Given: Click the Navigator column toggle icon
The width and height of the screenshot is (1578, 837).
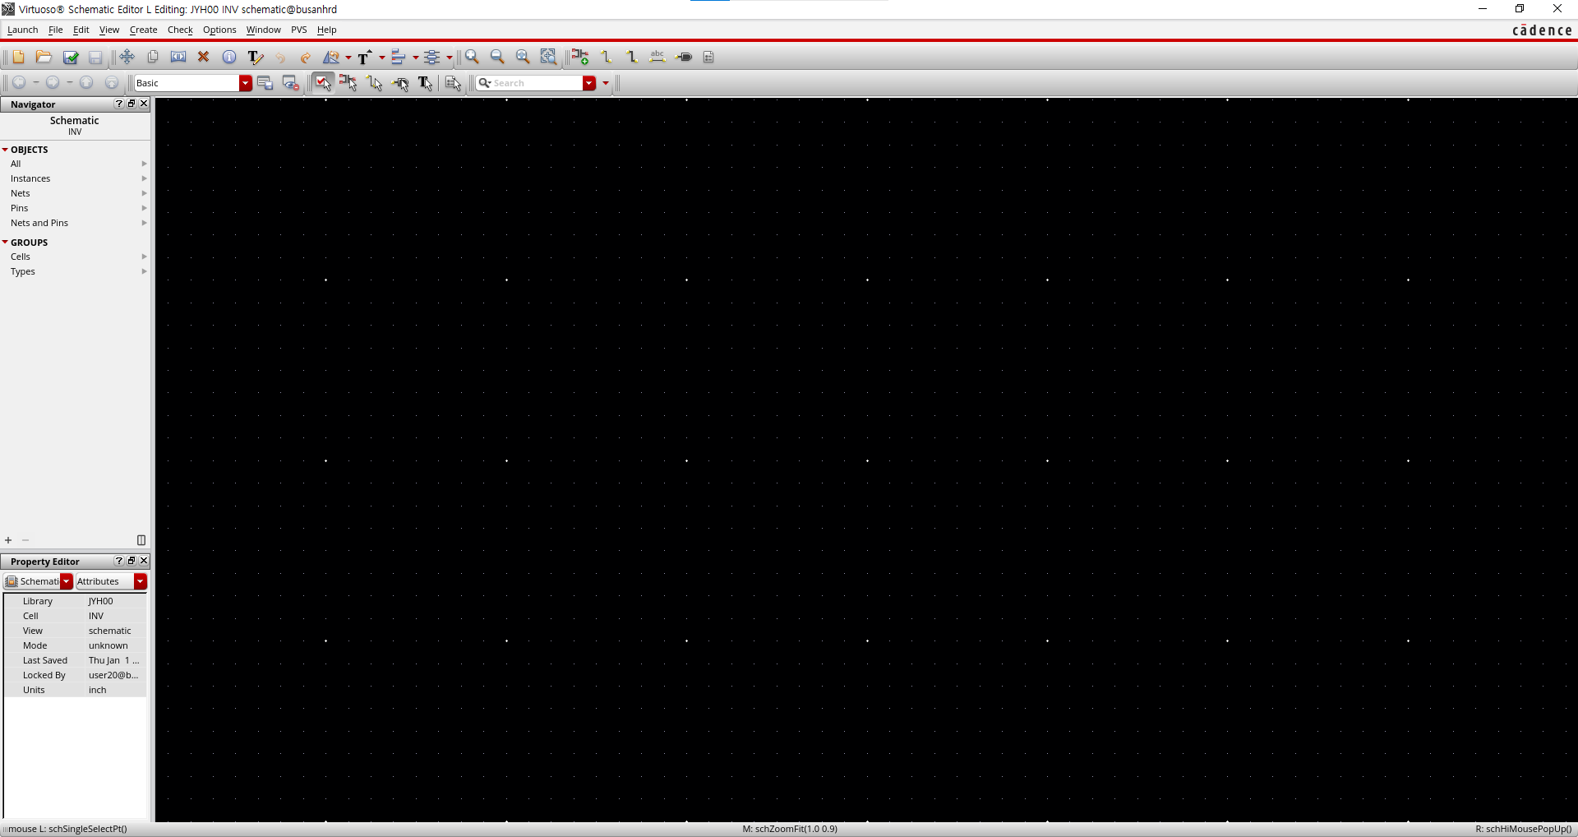Looking at the screenshot, I should [x=141, y=540].
